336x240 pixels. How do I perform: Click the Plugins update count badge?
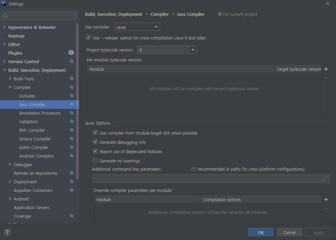[71, 53]
